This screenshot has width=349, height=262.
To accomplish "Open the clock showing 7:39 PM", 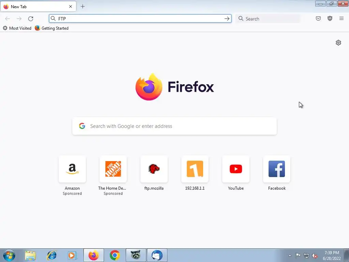I will pos(332,256).
